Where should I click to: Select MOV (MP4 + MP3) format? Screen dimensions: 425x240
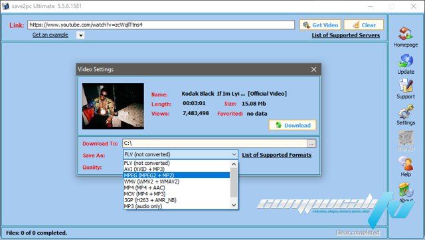tap(177, 194)
